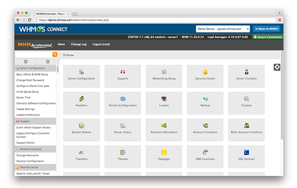Open the Security Center padlock tile

(205, 76)
